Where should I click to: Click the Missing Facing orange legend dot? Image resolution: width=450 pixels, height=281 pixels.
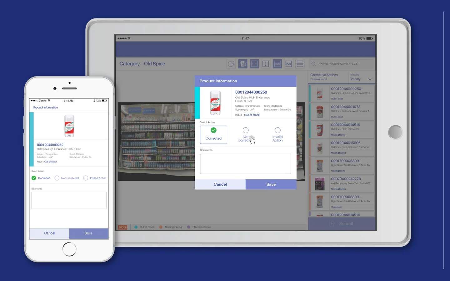click(x=161, y=227)
